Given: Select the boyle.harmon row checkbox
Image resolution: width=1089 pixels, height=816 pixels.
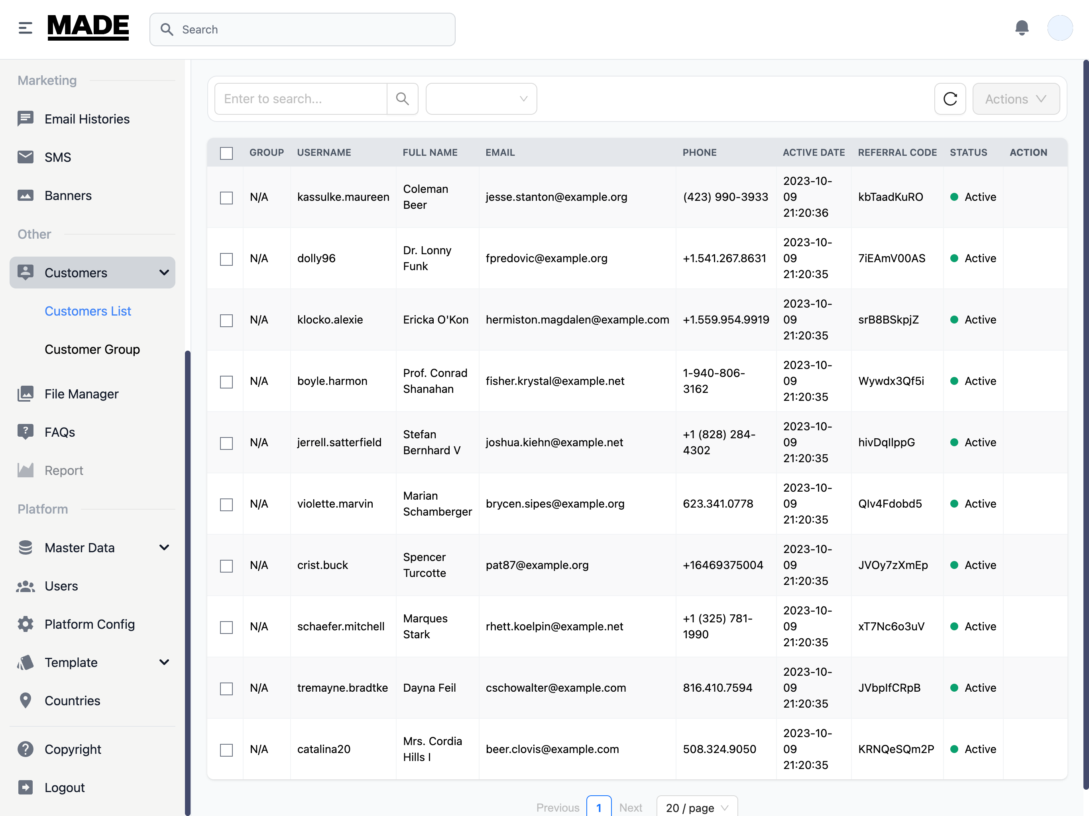Looking at the screenshot, I should [x=226, y=382].
